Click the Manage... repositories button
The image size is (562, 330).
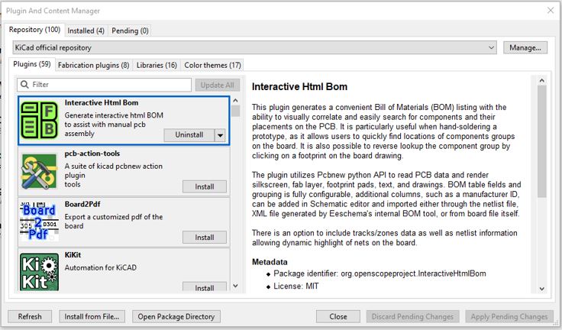[525, 47]
